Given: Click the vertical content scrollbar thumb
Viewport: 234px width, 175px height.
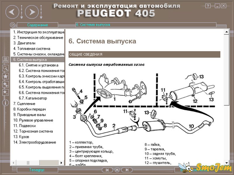Looking at the screenshot, I should (226, 70).
